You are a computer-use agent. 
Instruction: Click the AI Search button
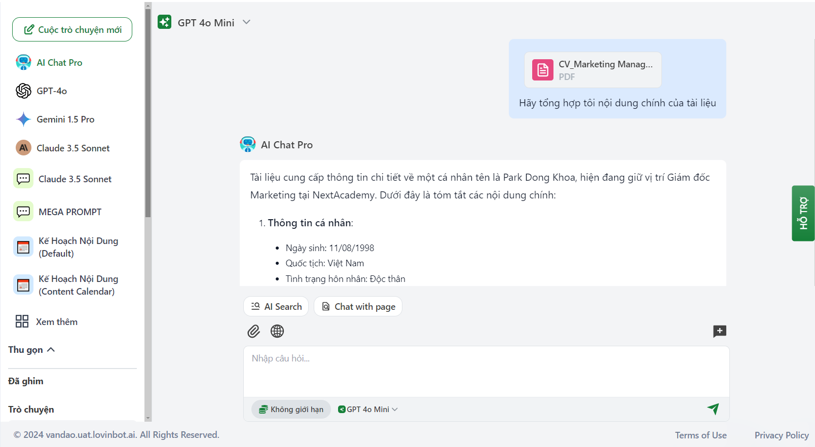click(x=276, y=306)
